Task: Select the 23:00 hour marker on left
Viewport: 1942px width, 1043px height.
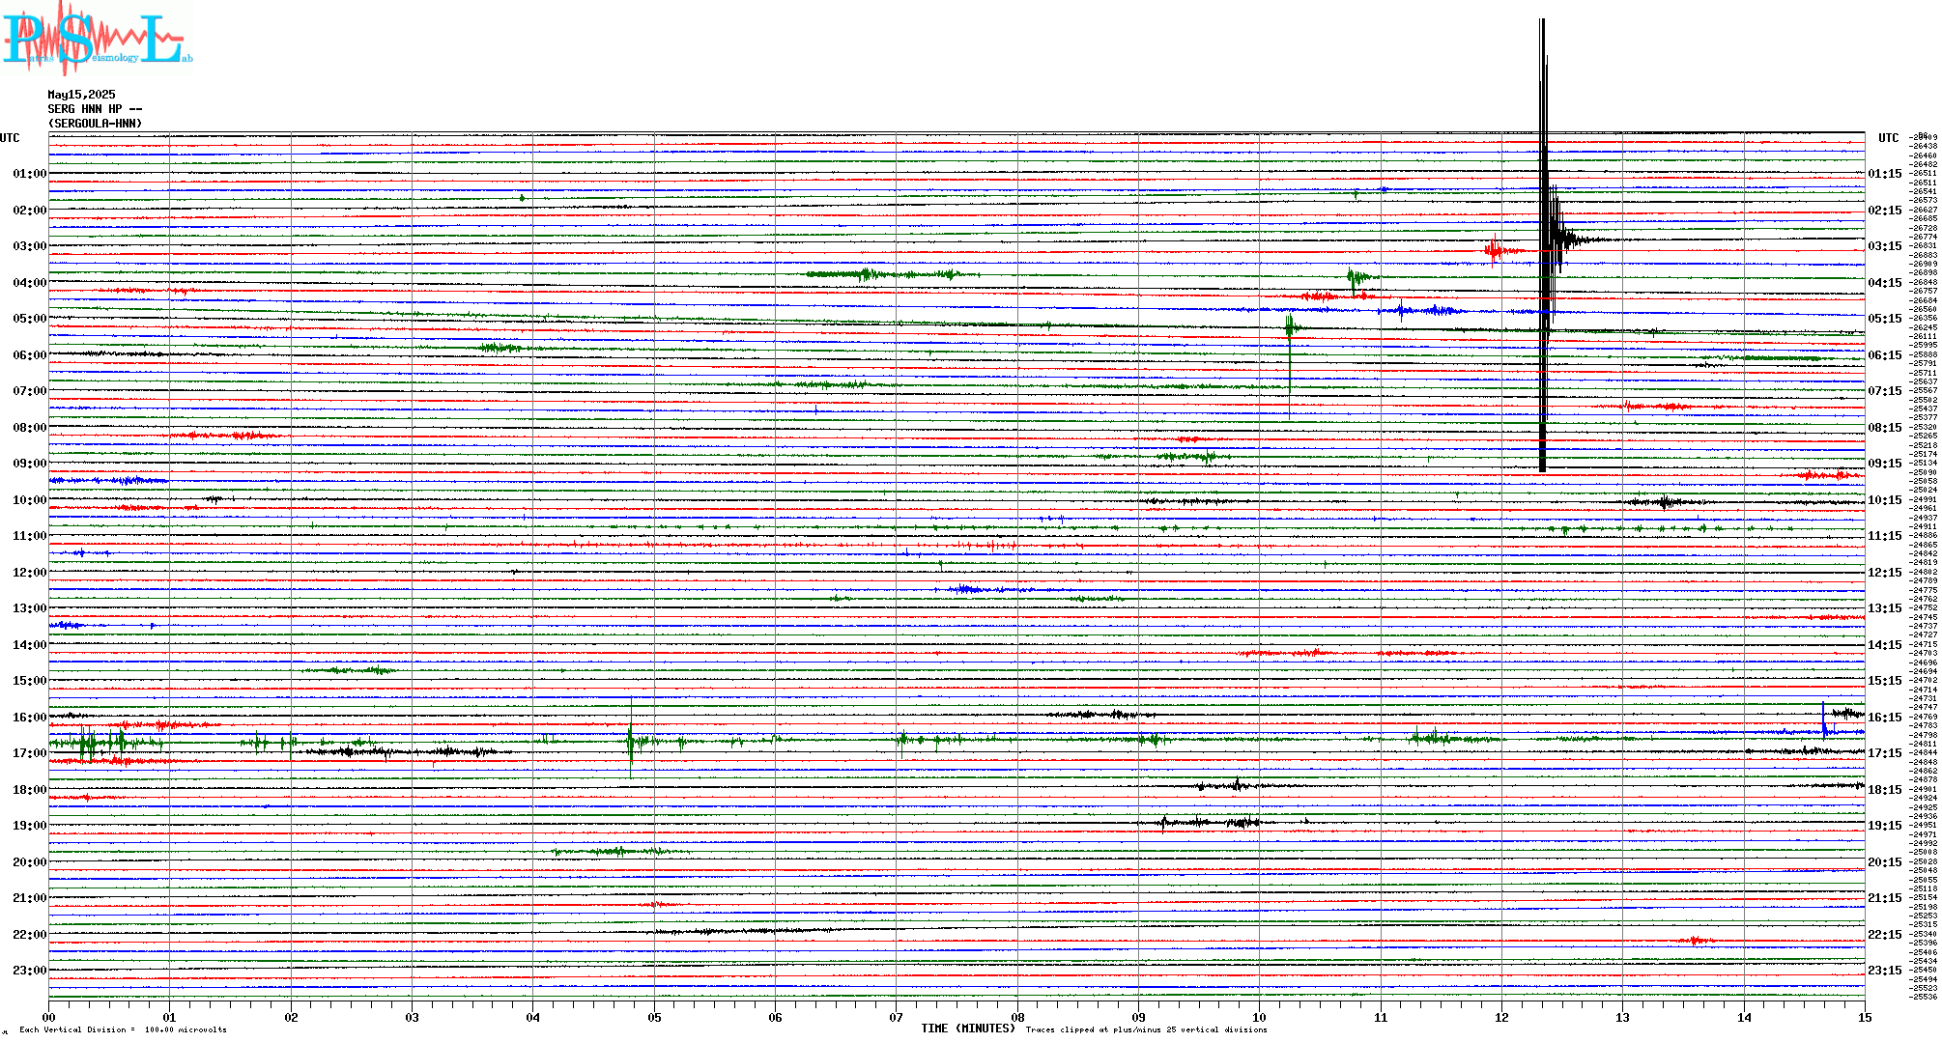Action: coord(29,971)
